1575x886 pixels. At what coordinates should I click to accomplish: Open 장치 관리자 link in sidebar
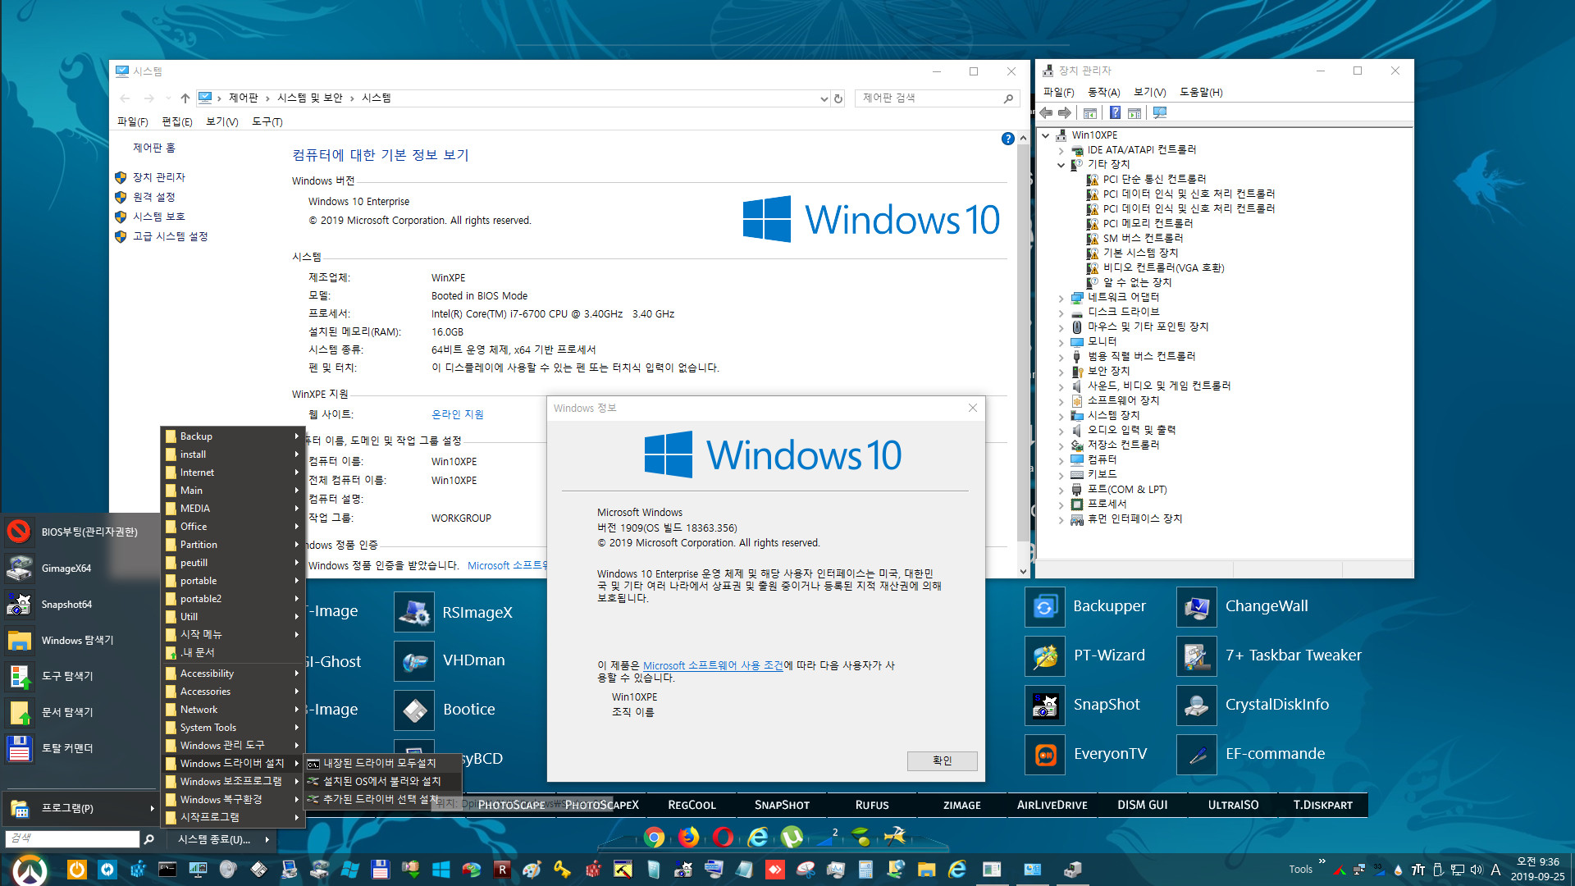point(159,177)
